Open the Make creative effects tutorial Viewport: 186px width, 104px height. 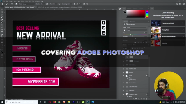[168, 37]
